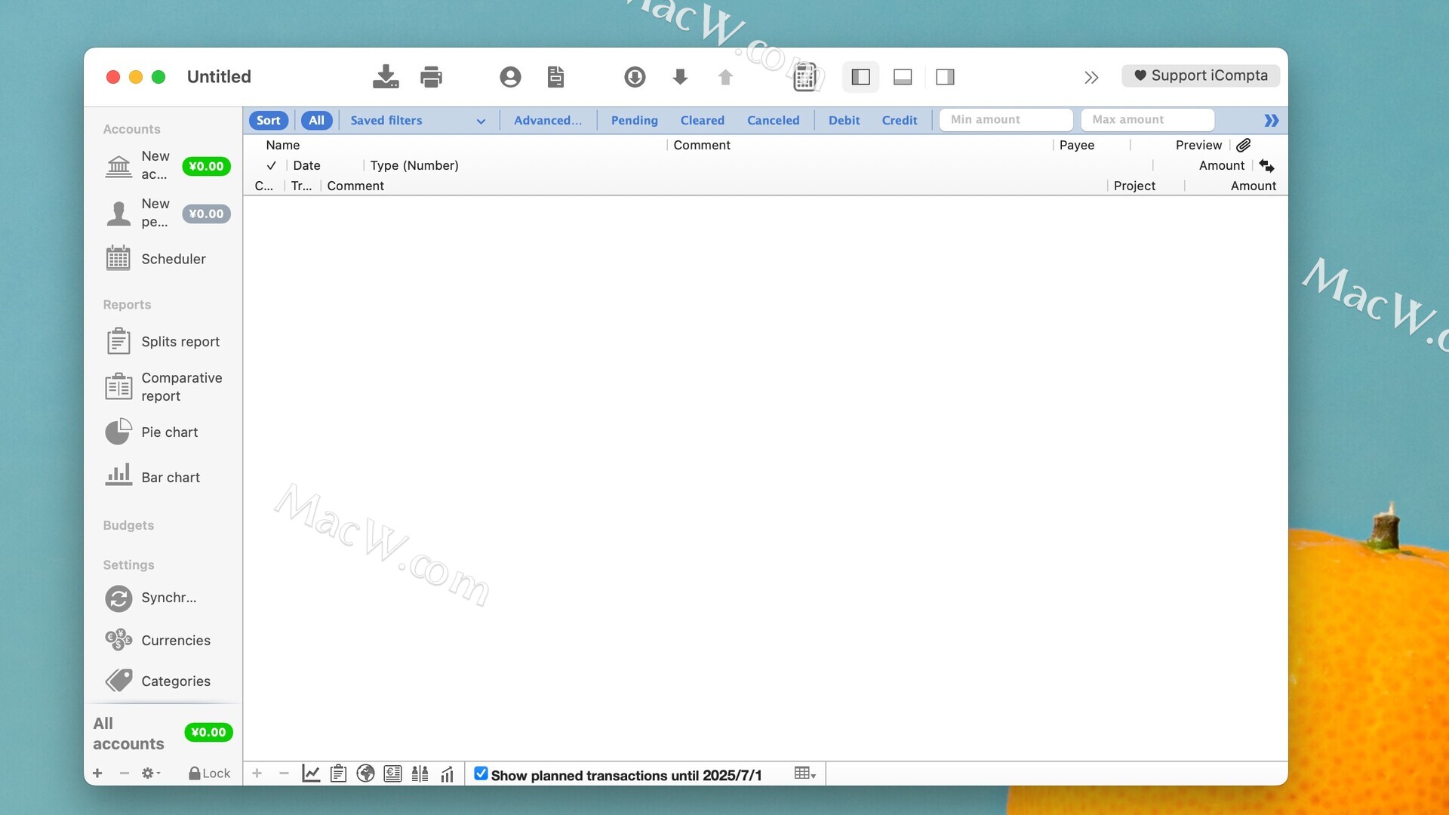Click the line graph icon in bottom bar
The image size is (1449, 815).
(x=311, y=773)
